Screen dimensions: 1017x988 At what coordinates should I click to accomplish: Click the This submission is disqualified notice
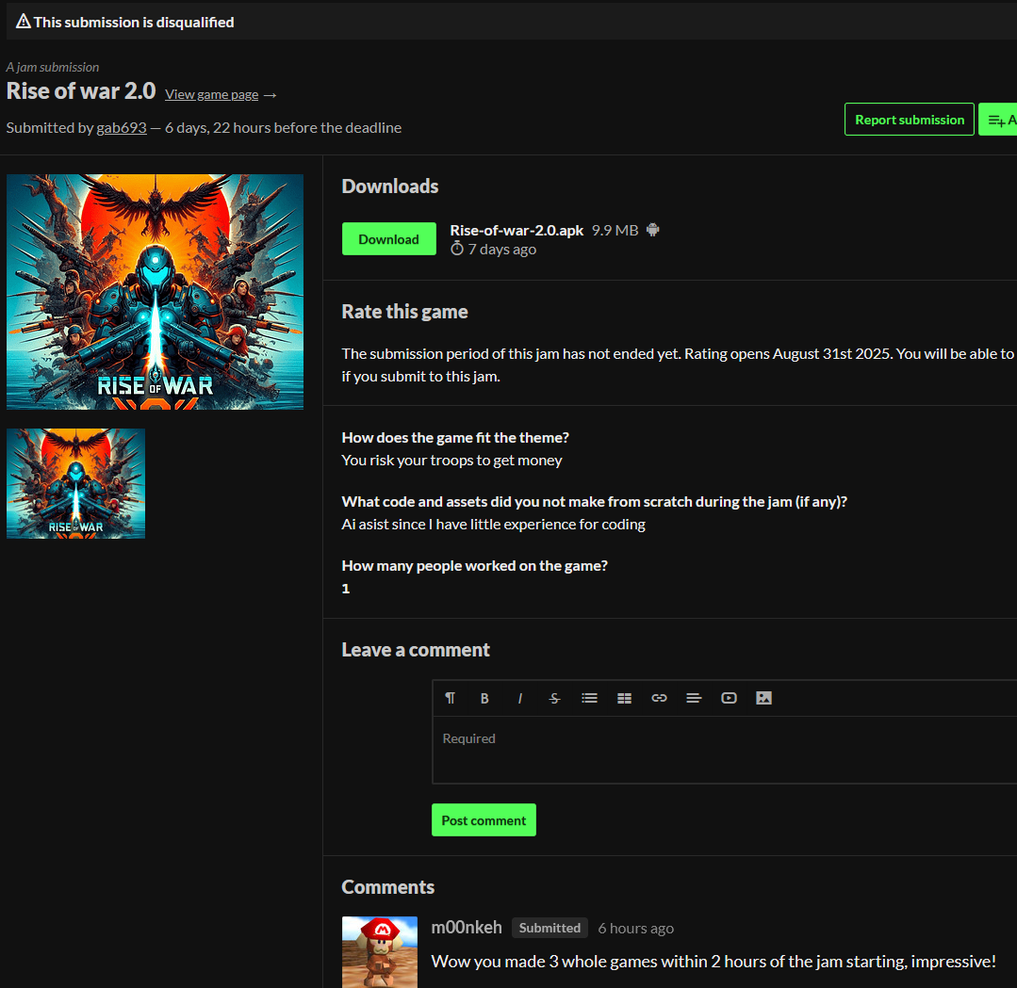click(x=134, y=22)
